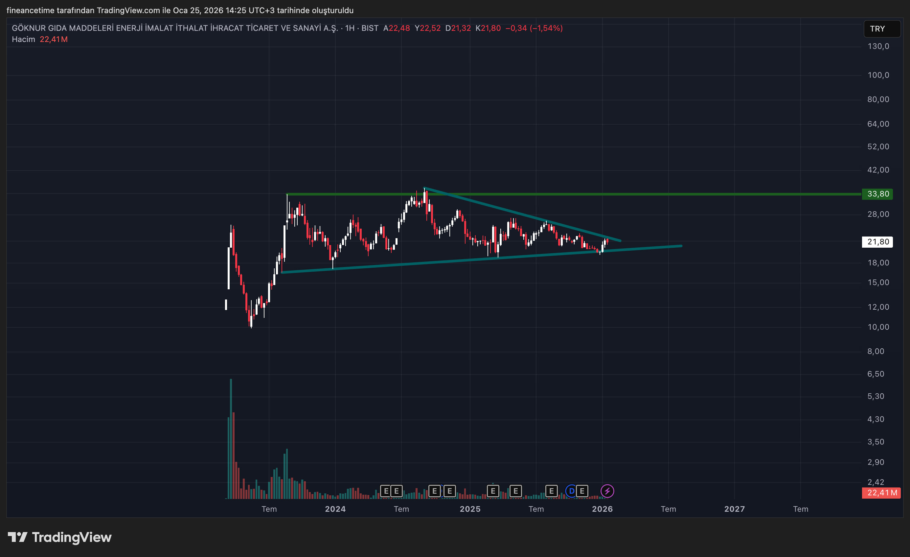Select the last E marker before the 2025 label
This screenshot has width=910, height=557.
tap(449, 491)
